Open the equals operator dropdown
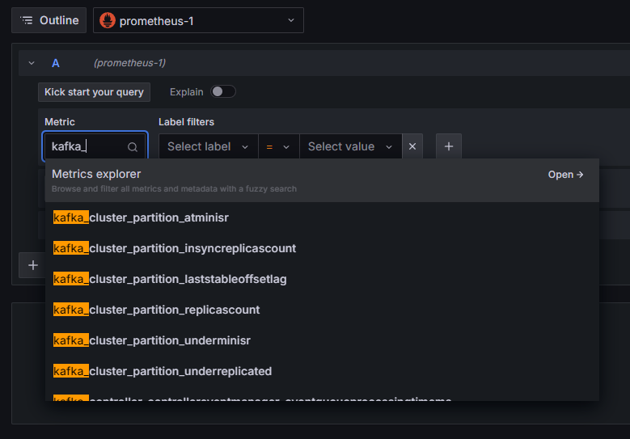The width and height of the screenshot is (630, 439). tap(278, 146)
